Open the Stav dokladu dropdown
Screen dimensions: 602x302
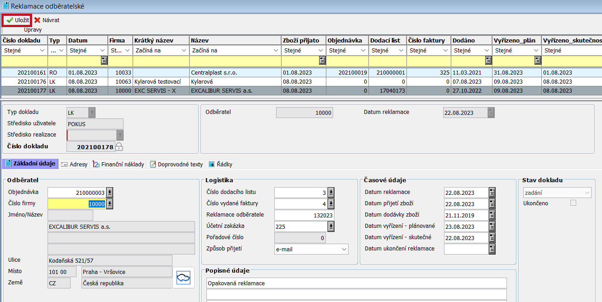pyautogui.click(x=588, y=193)
